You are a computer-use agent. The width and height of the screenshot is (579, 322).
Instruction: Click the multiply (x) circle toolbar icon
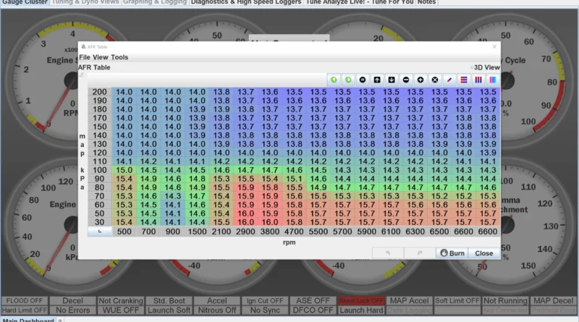point(435,79)
